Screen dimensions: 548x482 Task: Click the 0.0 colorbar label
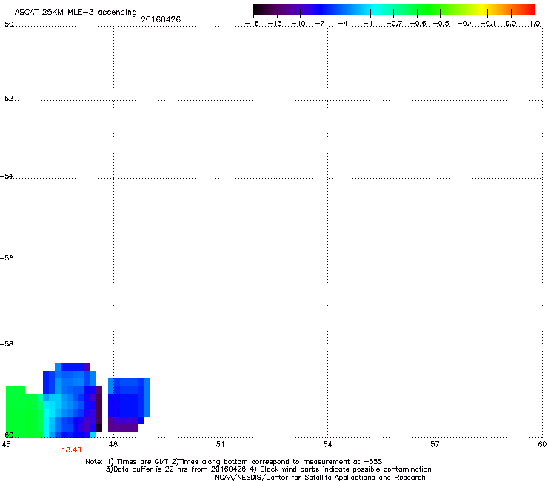[x=511, y=24]
